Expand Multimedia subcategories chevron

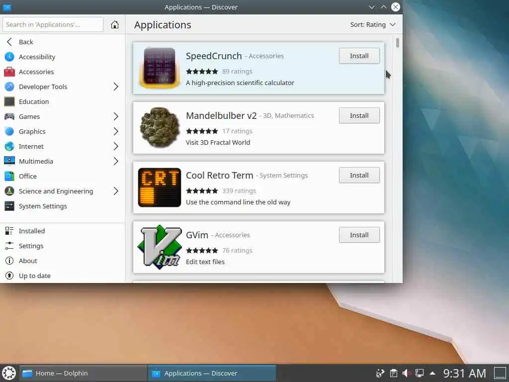coord(116,162)
